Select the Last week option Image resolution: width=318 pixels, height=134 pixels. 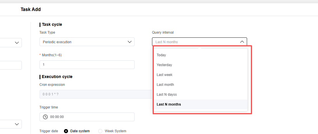pos(165,75)
